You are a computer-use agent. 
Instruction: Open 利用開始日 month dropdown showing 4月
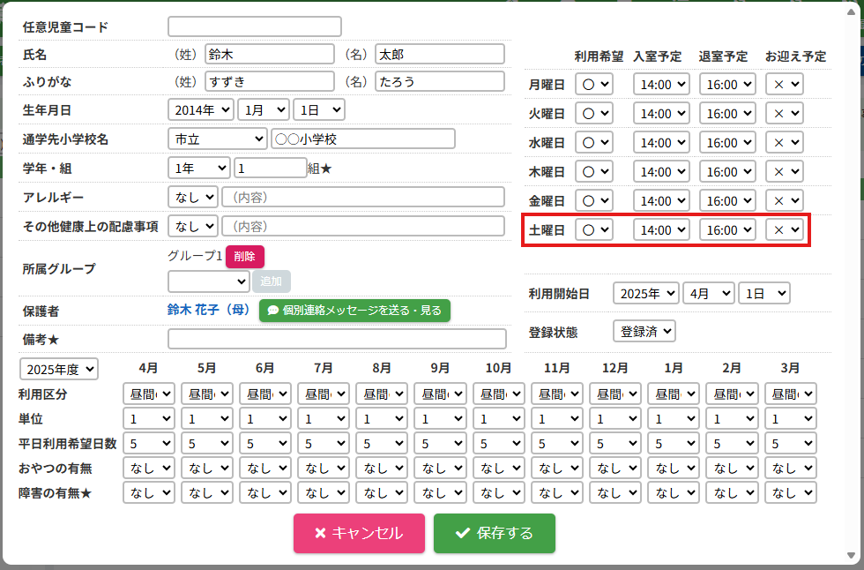pos(708,294)
